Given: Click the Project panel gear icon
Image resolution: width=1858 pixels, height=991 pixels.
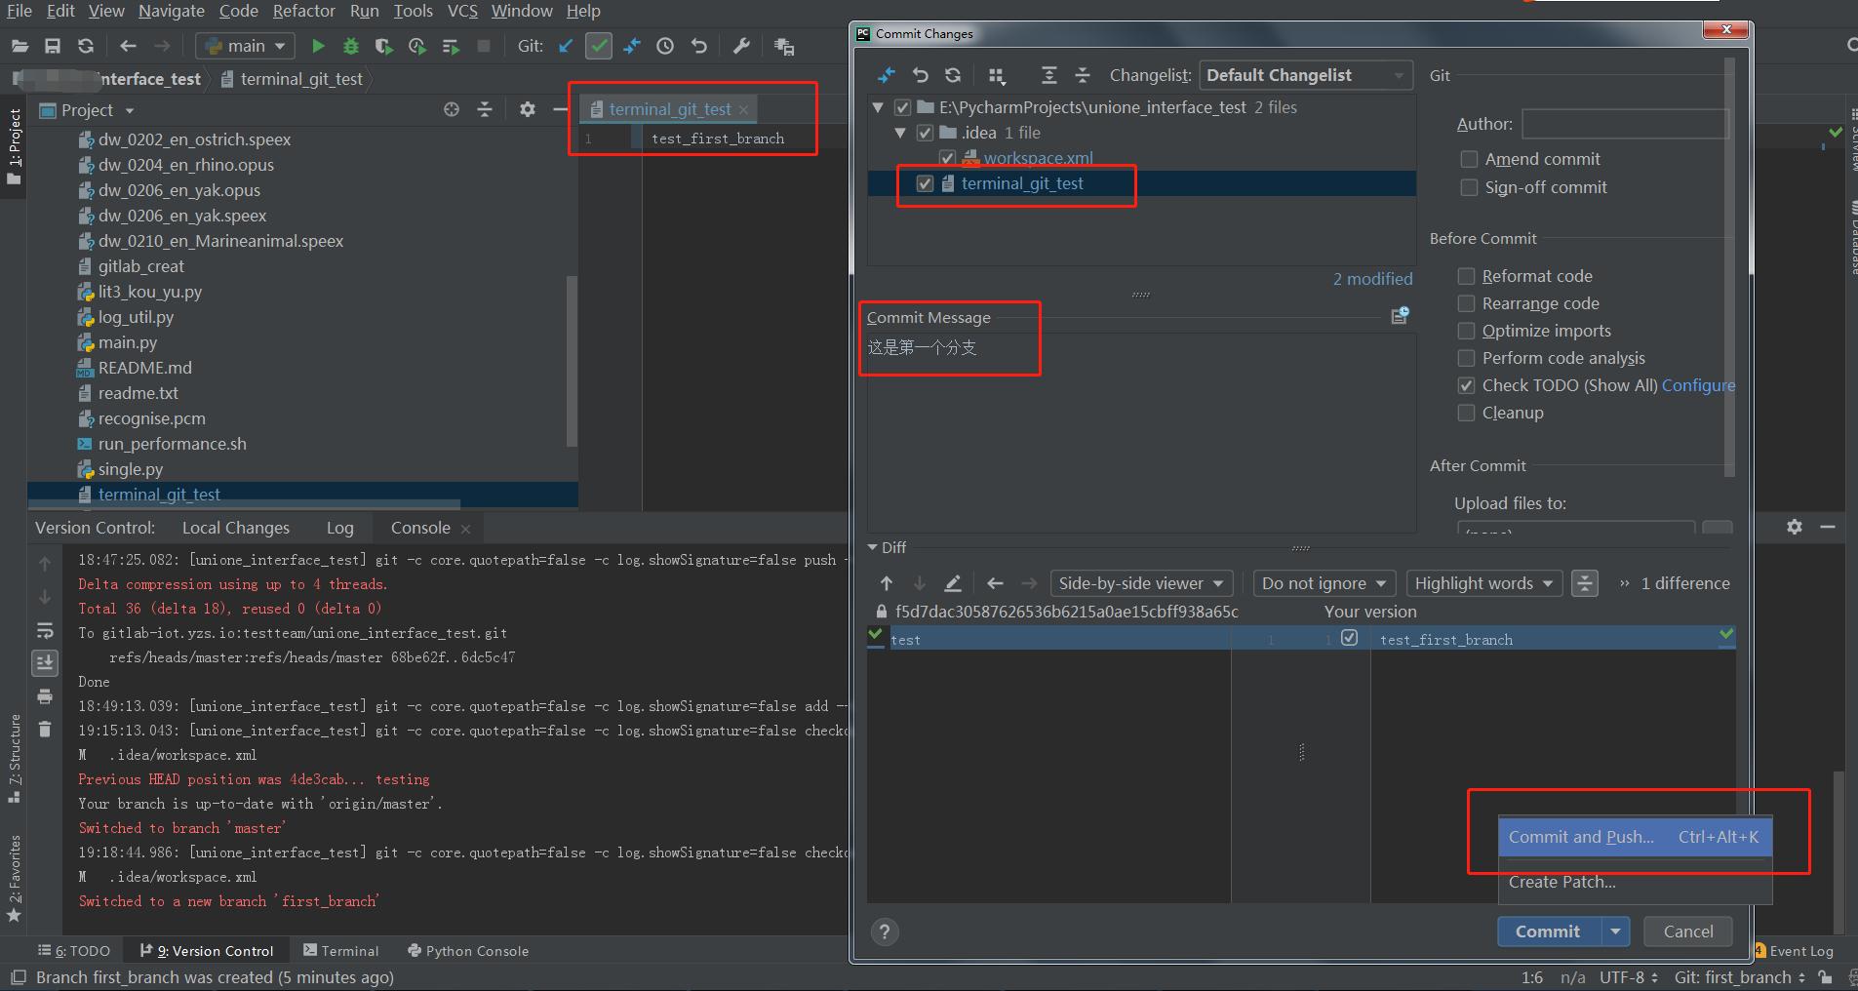Looking at the screenshot, I should pyautogui.click(x=527, y=110).
